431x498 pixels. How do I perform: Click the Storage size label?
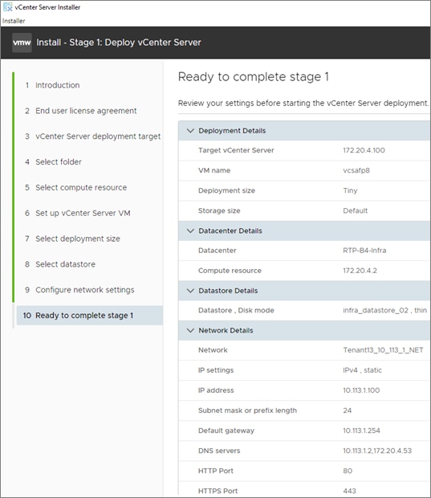tap(219, 210)
